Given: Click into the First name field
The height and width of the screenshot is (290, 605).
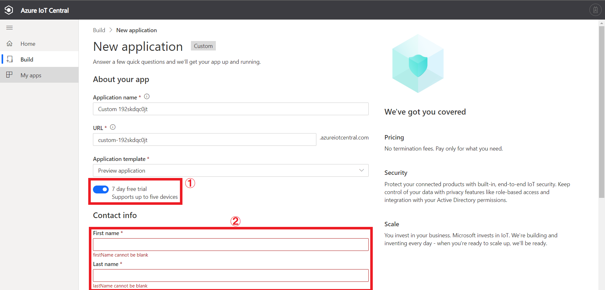Looking at the screenshot, I should click(x=231, y=245).
